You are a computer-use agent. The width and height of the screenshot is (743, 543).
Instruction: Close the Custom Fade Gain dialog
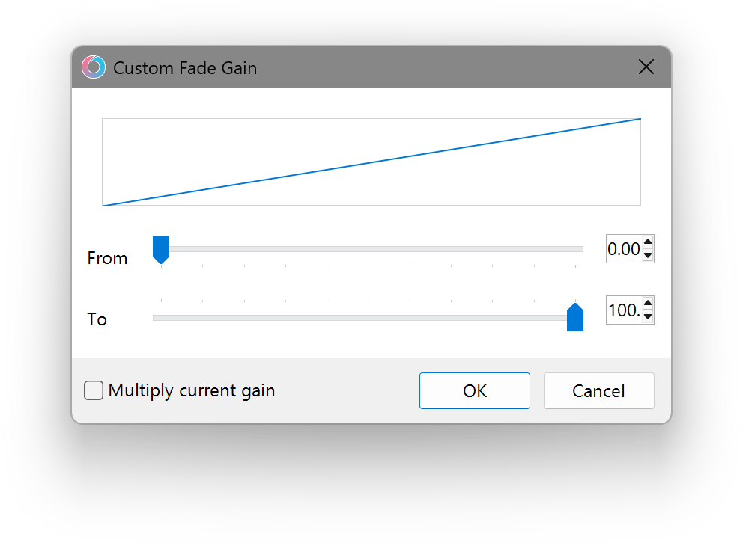(x=646, y=67)
